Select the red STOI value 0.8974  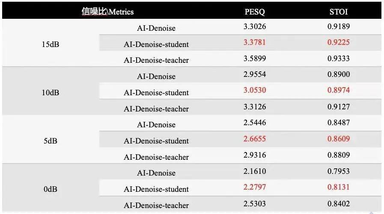point(339,90)
